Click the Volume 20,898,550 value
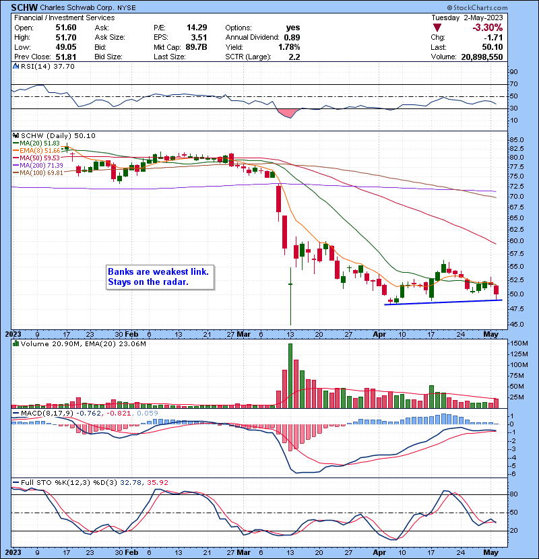Screen dimensions: 539x559 [482, 57]
